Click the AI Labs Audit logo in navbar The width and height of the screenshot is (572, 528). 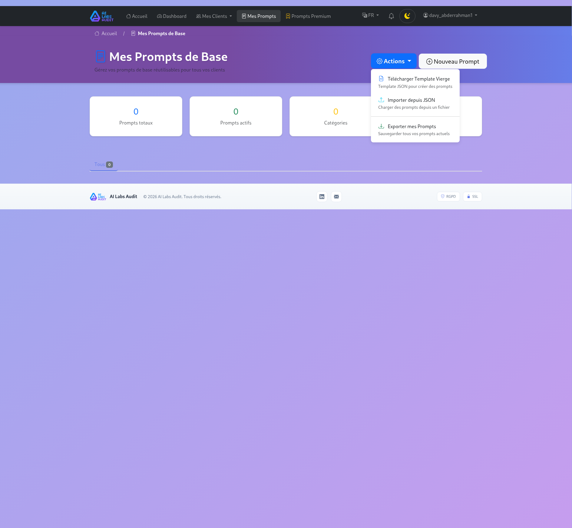[101, 16]
